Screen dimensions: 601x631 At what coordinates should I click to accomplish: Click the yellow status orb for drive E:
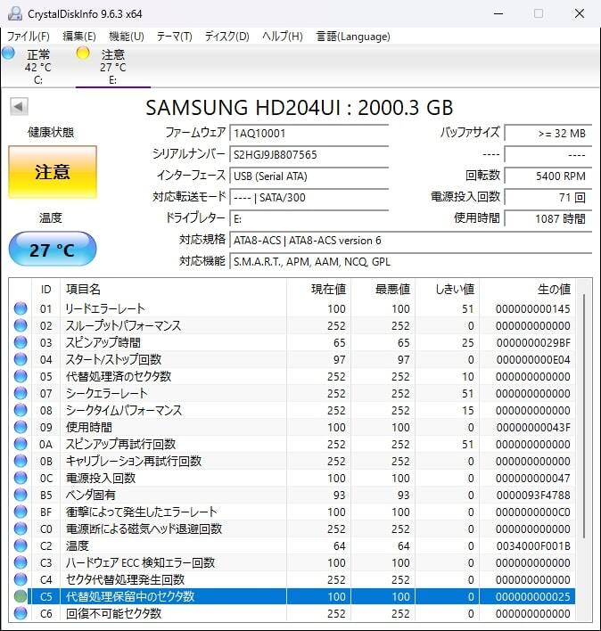point(83,53)
